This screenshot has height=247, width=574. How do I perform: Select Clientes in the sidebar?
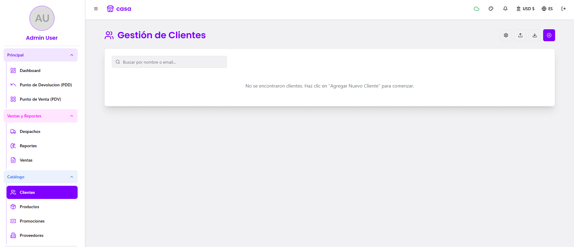42,192
